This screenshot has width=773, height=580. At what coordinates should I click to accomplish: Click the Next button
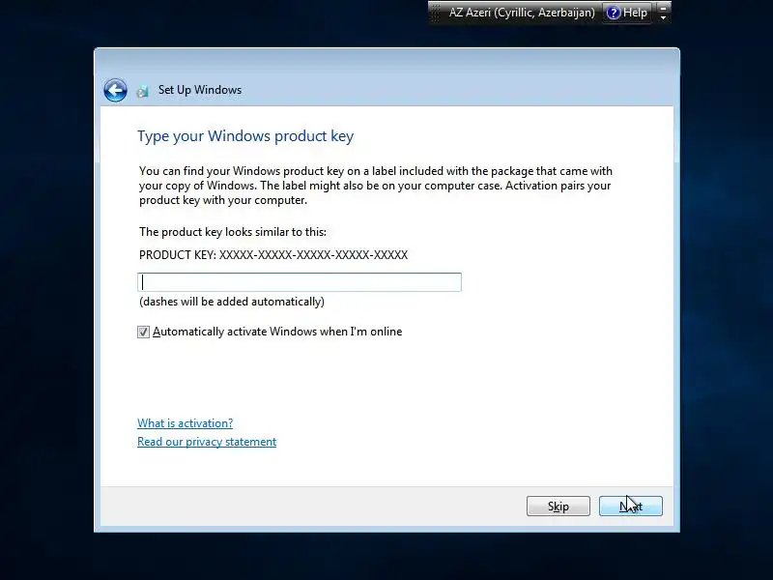point(631,506)
